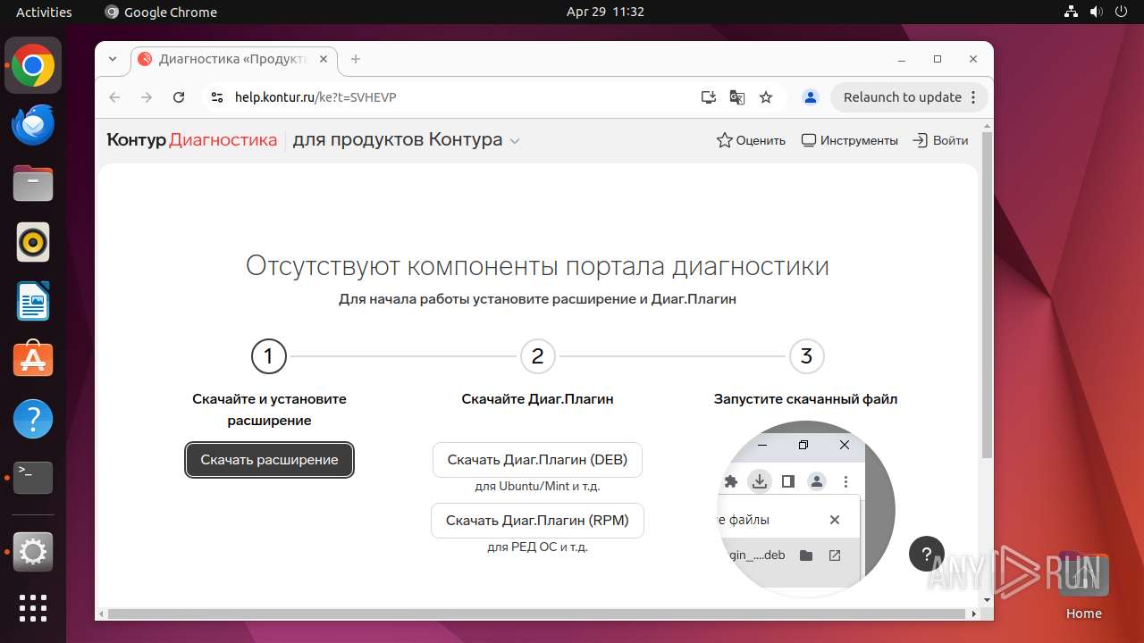1144x643 pixels.
Task: Click Войти to sign in
Action: point(940,140)
